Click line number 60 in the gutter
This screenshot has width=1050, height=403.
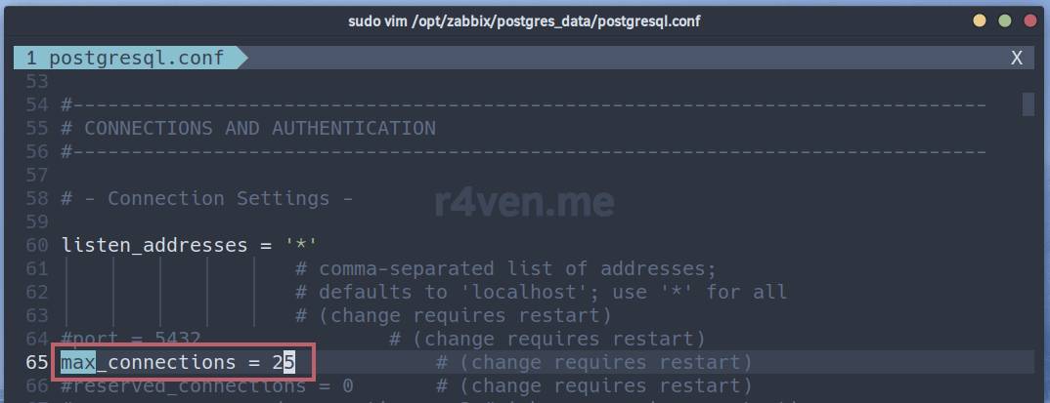tap(38, 245)
